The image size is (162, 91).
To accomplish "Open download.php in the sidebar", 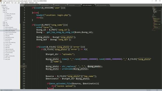I will 8,39.
